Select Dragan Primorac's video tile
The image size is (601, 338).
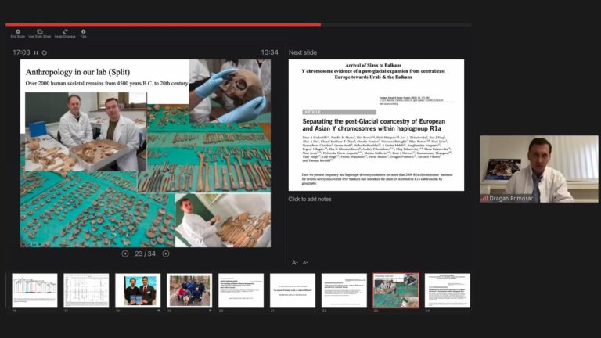(x=539, y=169)
